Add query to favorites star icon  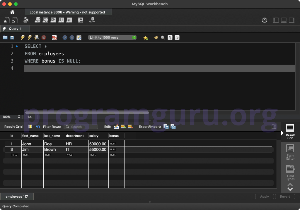[x=146, y=38]
